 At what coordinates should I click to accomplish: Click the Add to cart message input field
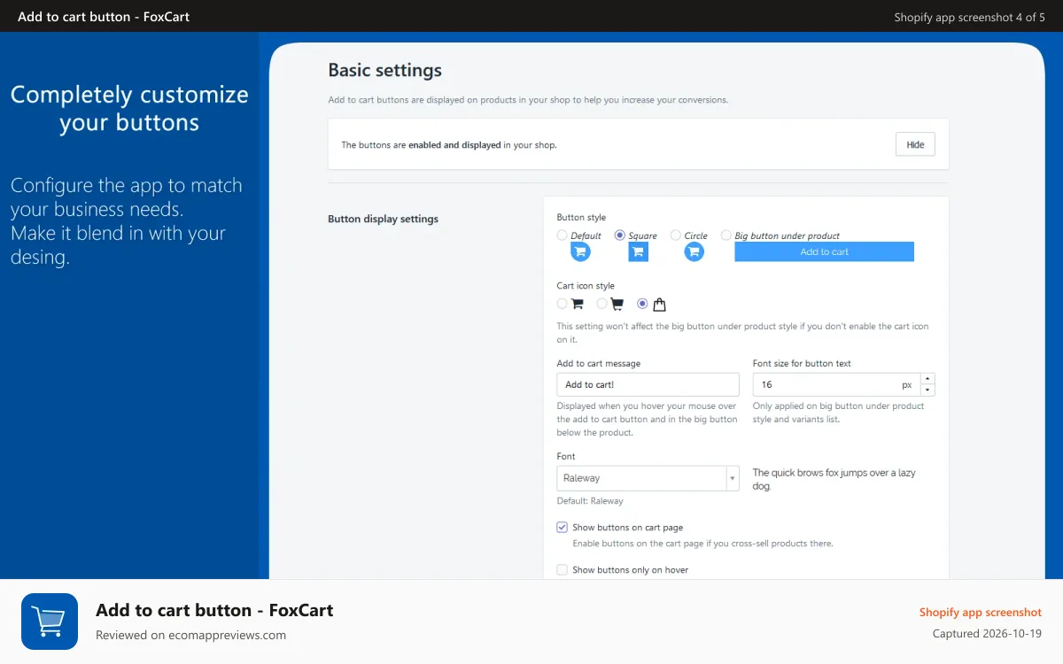[648, 384]
